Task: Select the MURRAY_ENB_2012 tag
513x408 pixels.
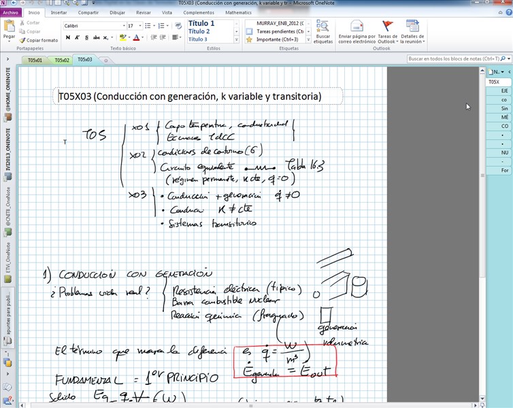Action: coord(280,23)
